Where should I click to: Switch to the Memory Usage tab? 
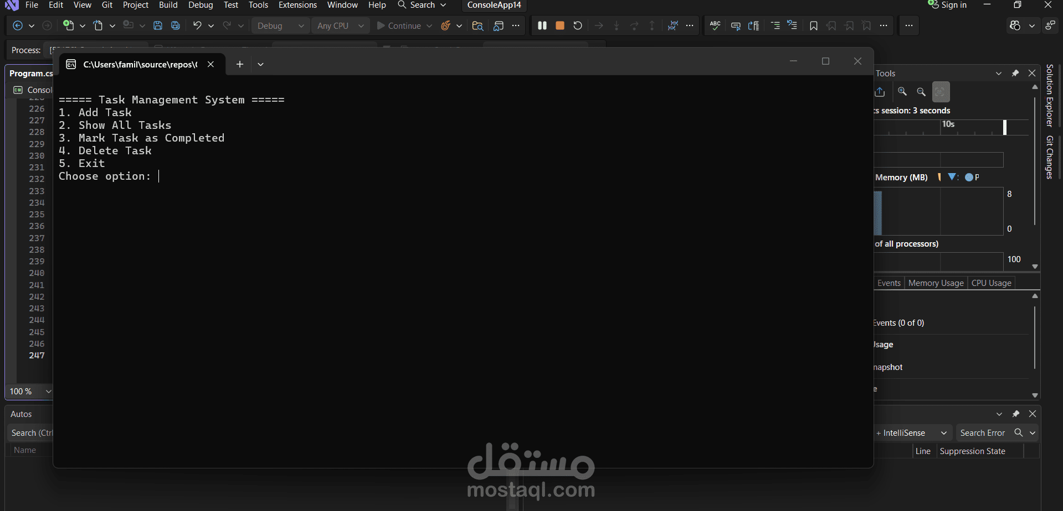click(935, 283)
